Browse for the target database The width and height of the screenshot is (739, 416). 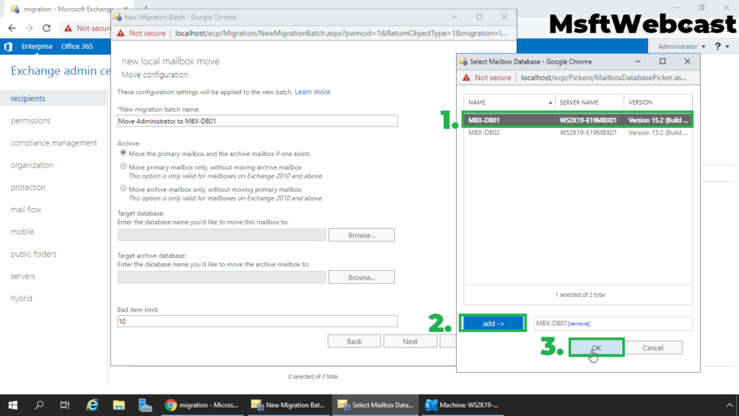[362, 235]
